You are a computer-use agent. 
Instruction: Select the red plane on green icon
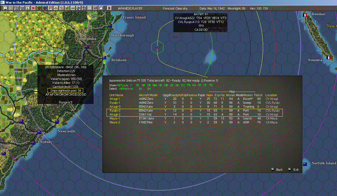pos(39,8)
